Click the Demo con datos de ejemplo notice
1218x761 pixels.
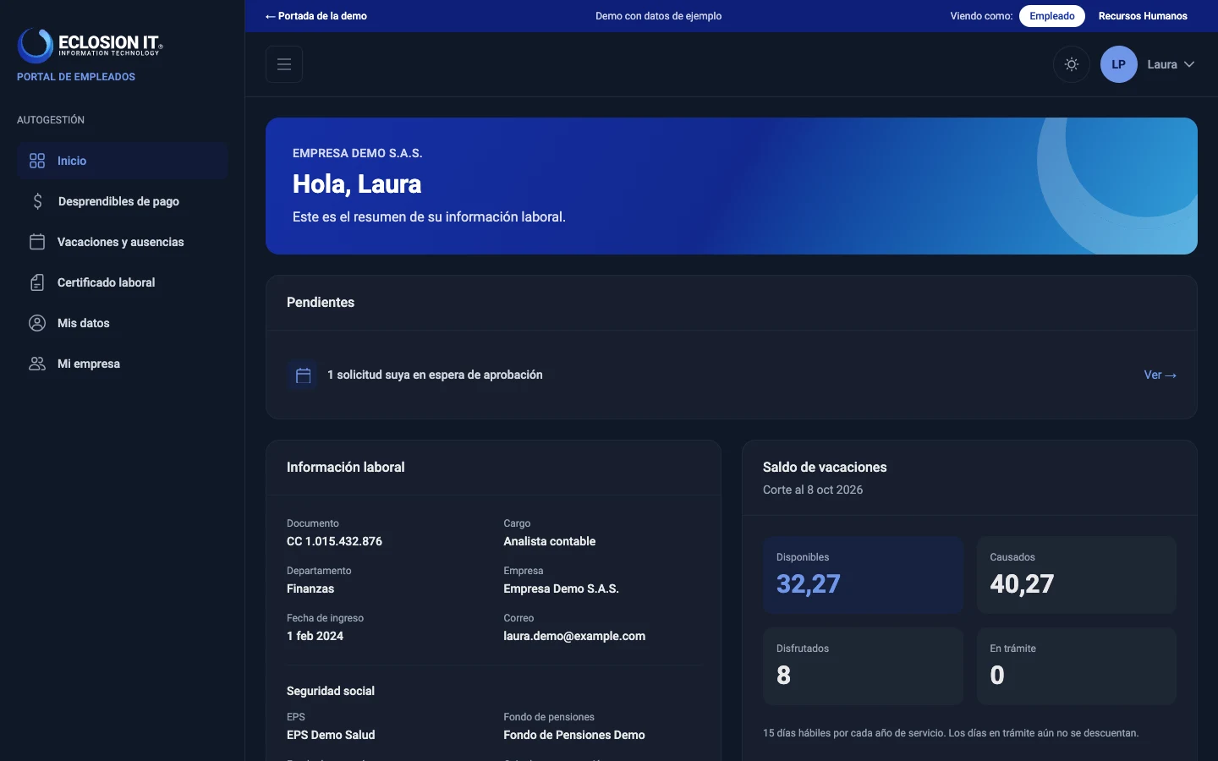pos(658,16)
